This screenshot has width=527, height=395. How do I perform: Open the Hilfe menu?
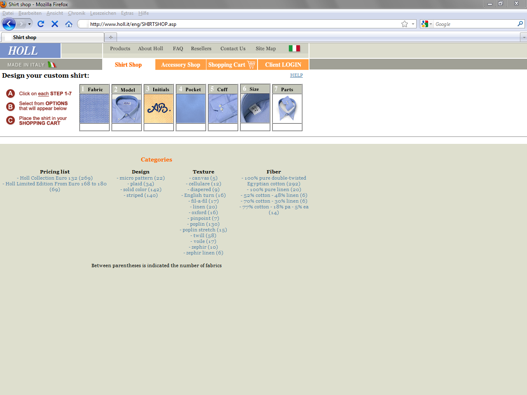coord(144,13)
